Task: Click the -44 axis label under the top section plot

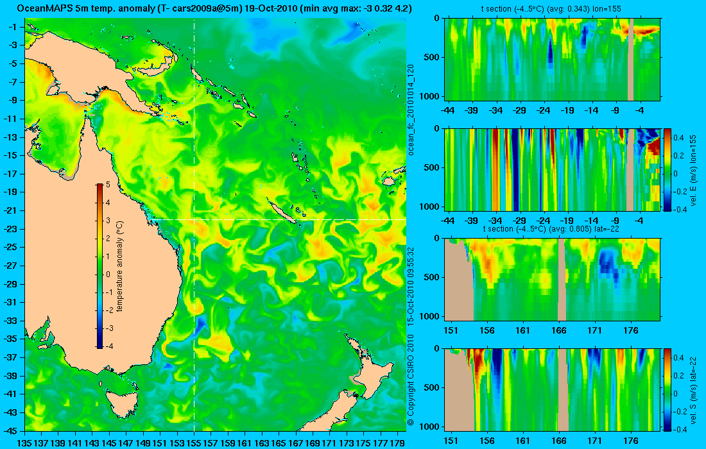Action: pyautogui.click(x=447, y=110)
